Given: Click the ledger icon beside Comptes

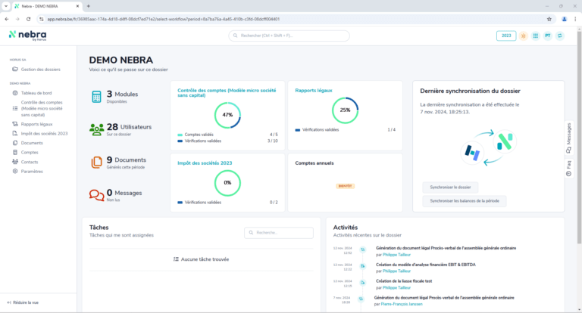Looking at the screenshot, I should 15,152.
